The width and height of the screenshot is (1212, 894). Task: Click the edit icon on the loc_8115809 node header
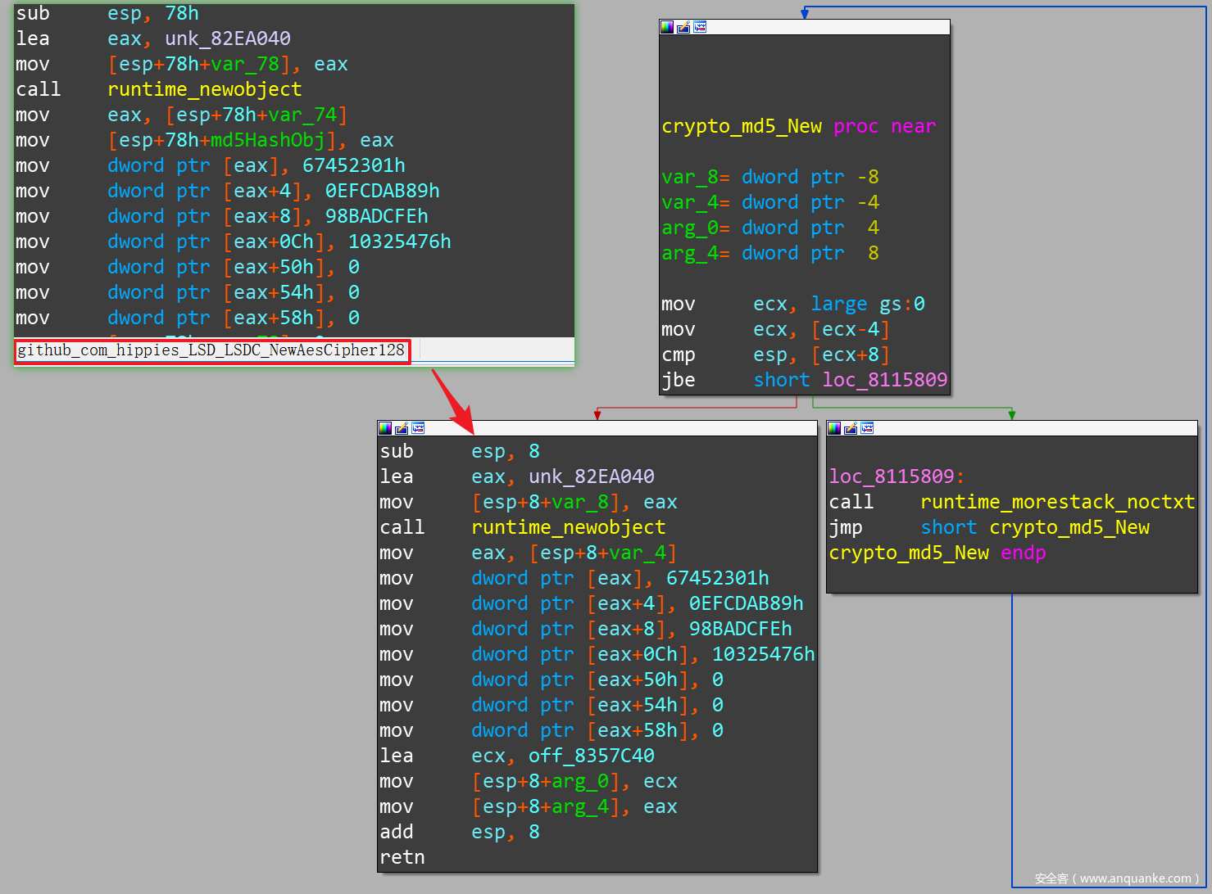pyautogui.click(x=851, y=428)
